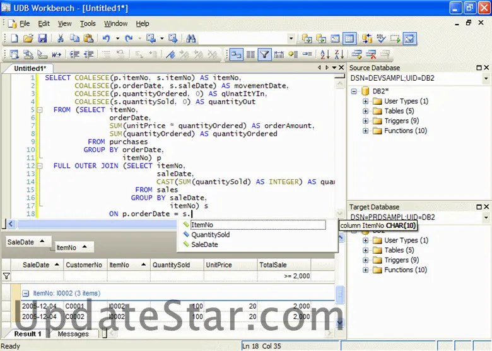
Task: Collapse the ItemNo: I0002 group row
Action: tap(26, 293)
